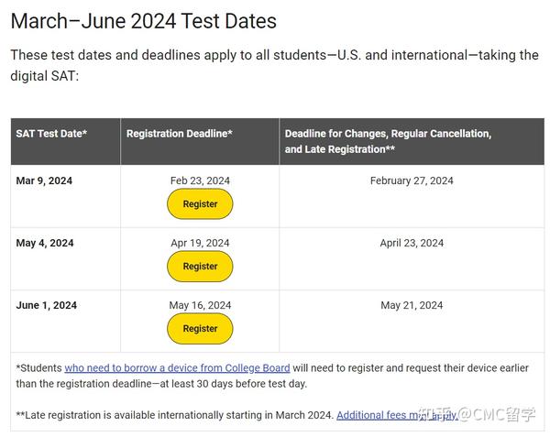The height and width of the screenshot is (437, 550).
Task: Click Register for the Mar 9 test
Action: click(x=200, y=204)
